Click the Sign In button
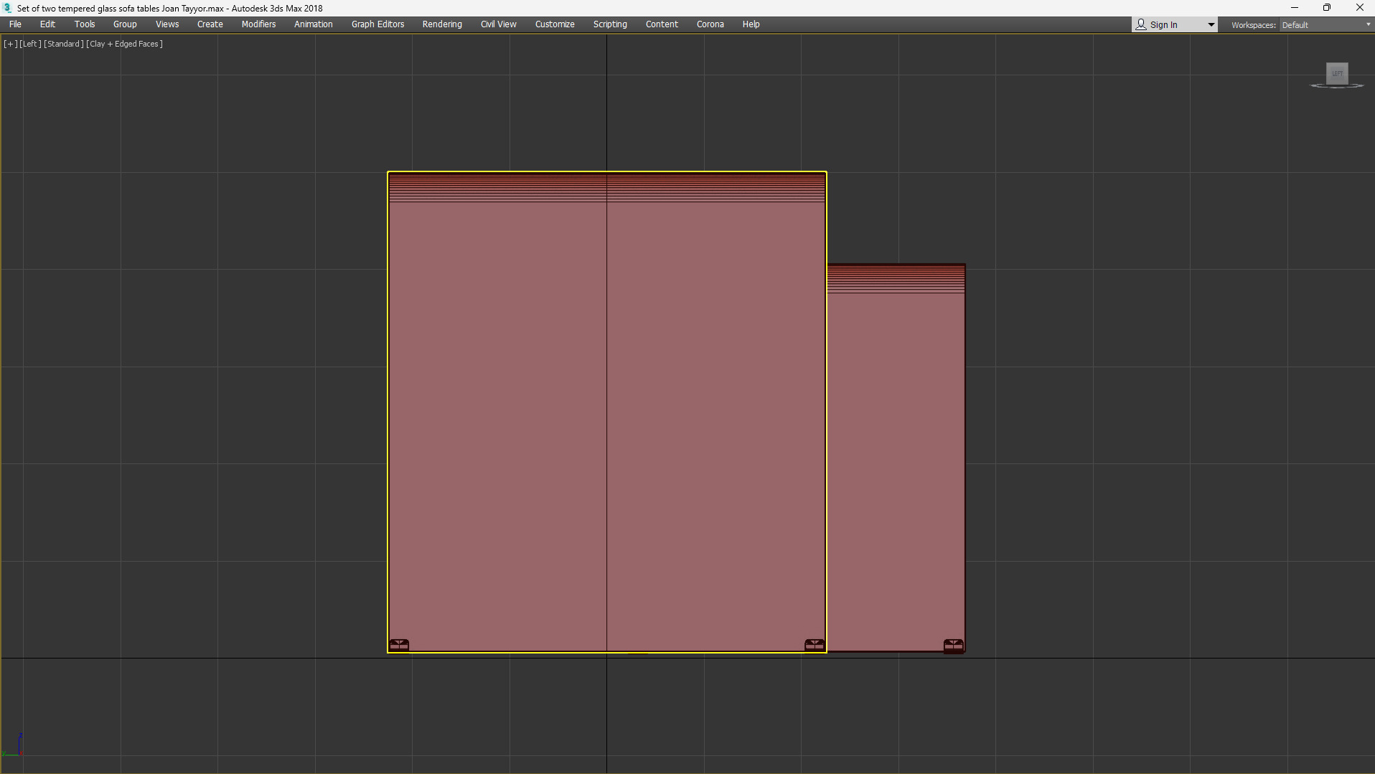The width and height of the screenshot is (1375, 774). tap(1163, 25)
